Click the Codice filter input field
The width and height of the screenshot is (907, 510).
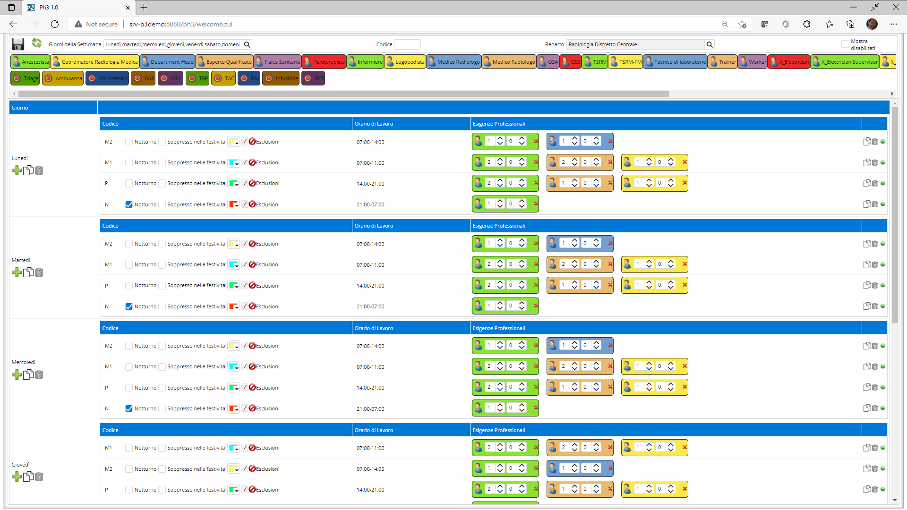tap(407, 44)
